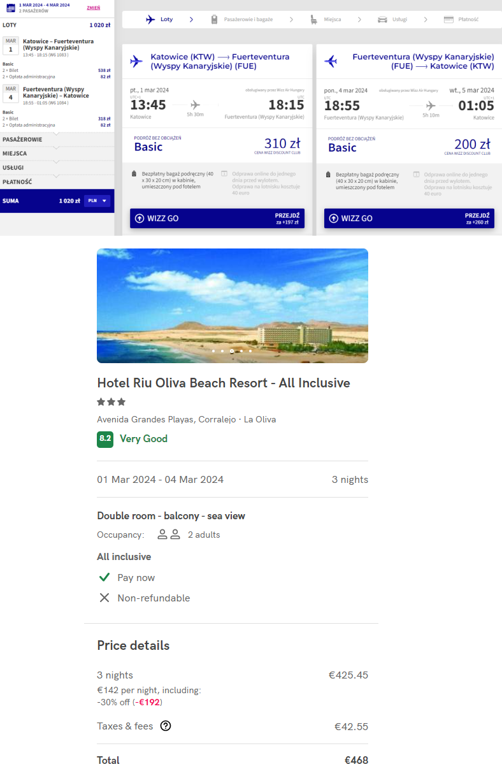Click sidebar route Katowice – Fuerteventura (Wyspy Kanaryjskie)
The image size is (502, 776).
[58, 45]
